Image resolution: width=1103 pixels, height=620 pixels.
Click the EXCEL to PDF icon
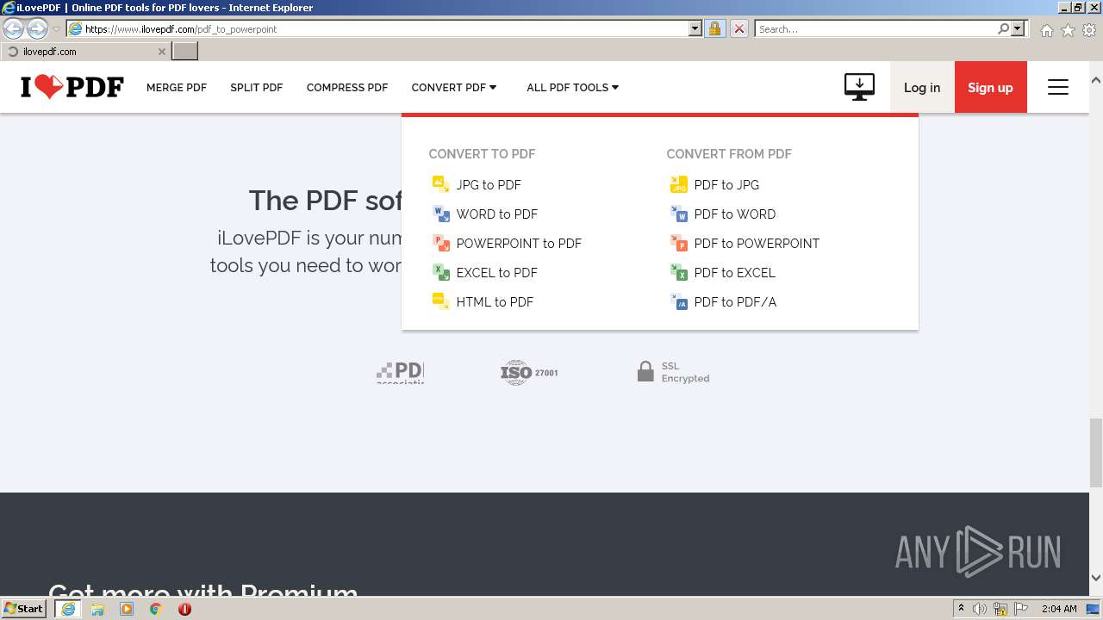(440, 272)
